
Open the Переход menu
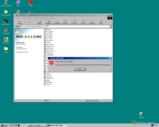(x=36, y=18)
